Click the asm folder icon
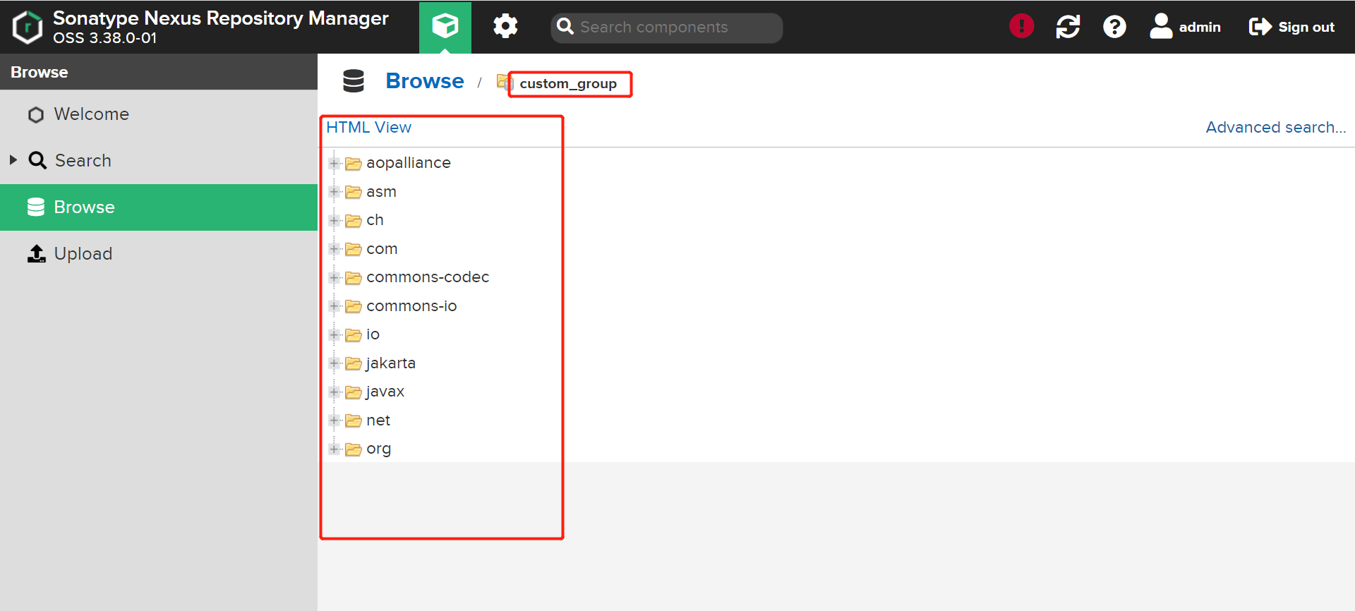Viewport: 1355px width, 611px height. pos(353,192)
